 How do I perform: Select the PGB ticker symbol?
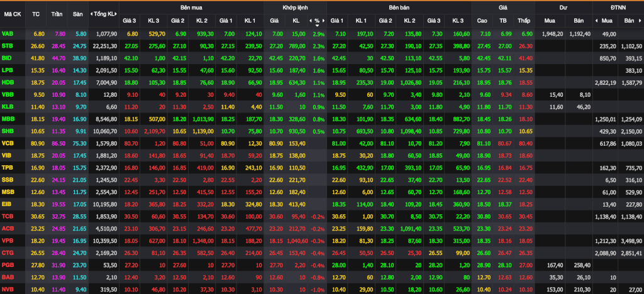click(8, 265)
